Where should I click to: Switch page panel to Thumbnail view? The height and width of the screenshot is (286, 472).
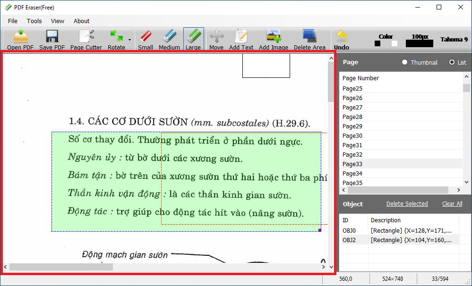[404, 62]
